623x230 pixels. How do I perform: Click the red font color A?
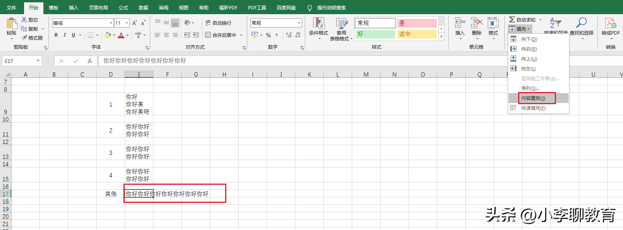coord(121,35)
